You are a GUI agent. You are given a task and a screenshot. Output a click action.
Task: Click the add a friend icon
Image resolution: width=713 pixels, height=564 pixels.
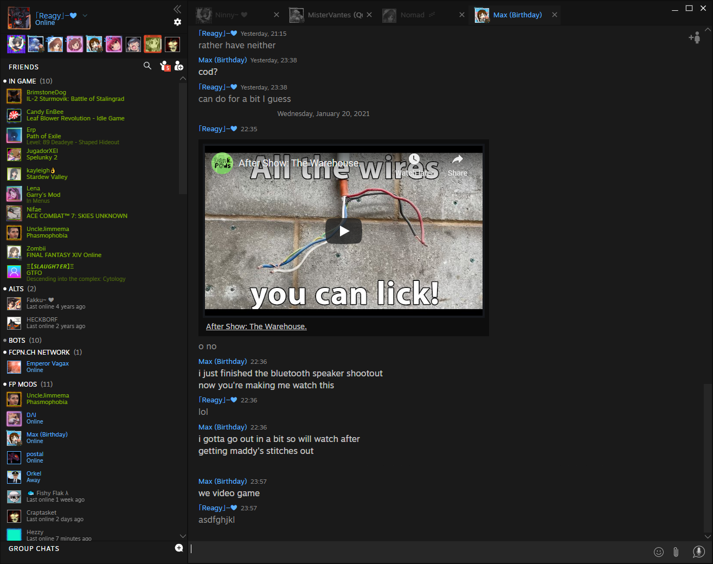[179, 66]
